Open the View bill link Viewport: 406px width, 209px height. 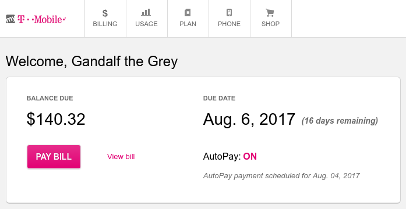[x=121, y=157]
